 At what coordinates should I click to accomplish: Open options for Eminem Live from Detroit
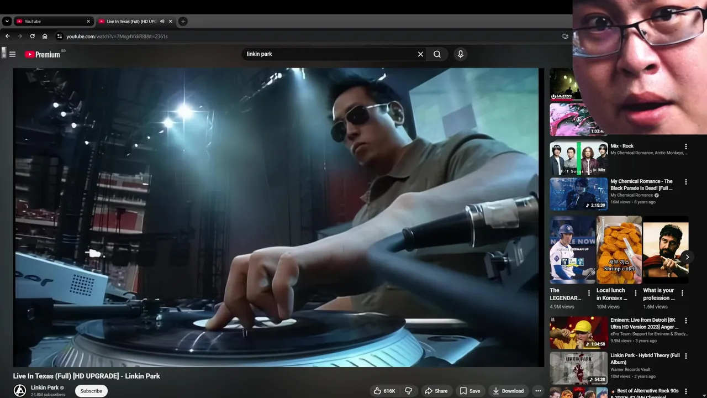coord(686,321)
